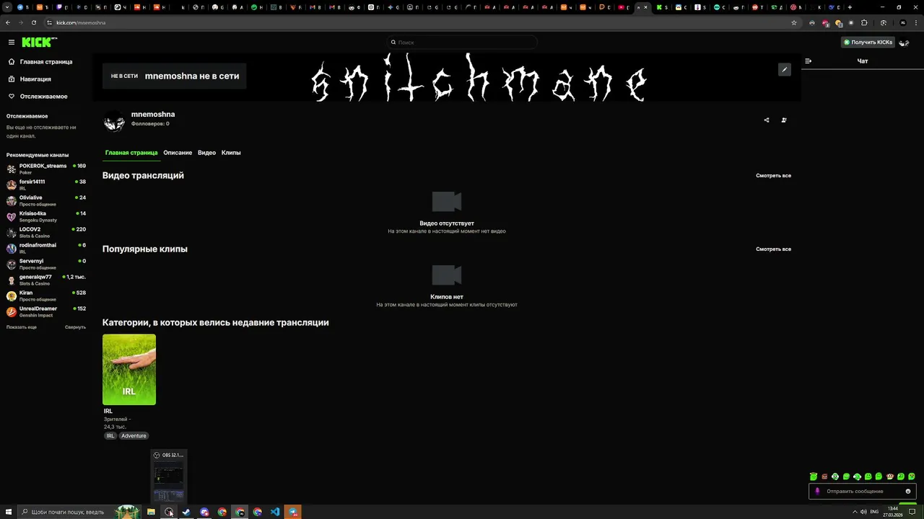
Task: Open the IRL category thumbnail
Action: pos(129,370)
